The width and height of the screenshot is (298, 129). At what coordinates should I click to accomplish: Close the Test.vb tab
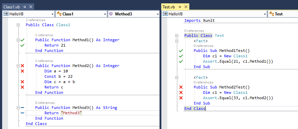[x=186, y=7]
